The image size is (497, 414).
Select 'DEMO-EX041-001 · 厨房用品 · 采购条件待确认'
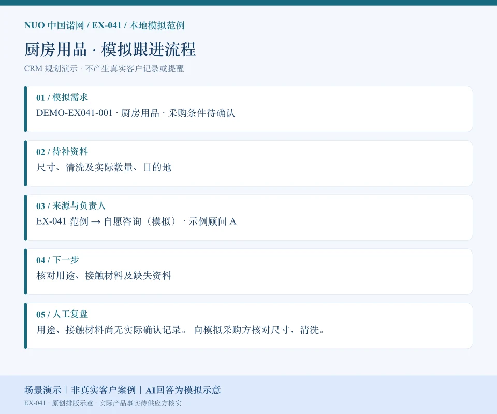tap(136, 113)
